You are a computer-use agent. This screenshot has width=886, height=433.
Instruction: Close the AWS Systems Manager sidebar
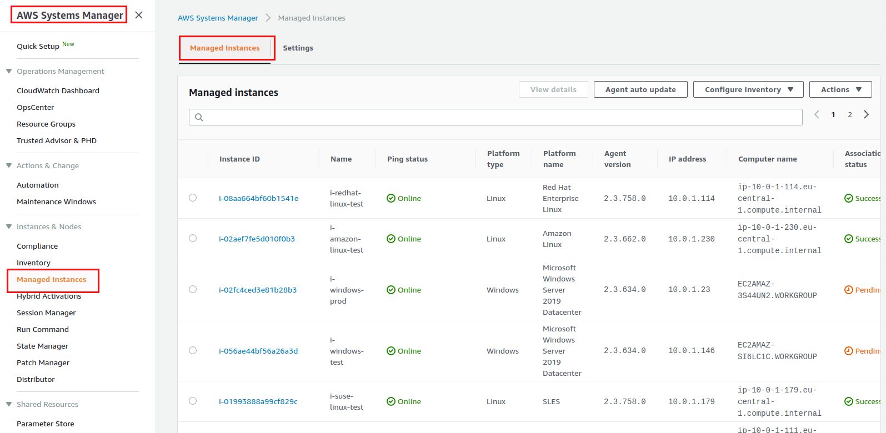(x=139, y=15)
